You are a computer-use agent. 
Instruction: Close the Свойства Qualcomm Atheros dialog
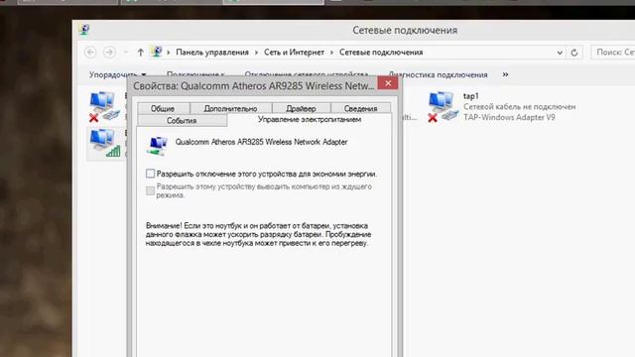pyautogui.click(x=388, y=83)
